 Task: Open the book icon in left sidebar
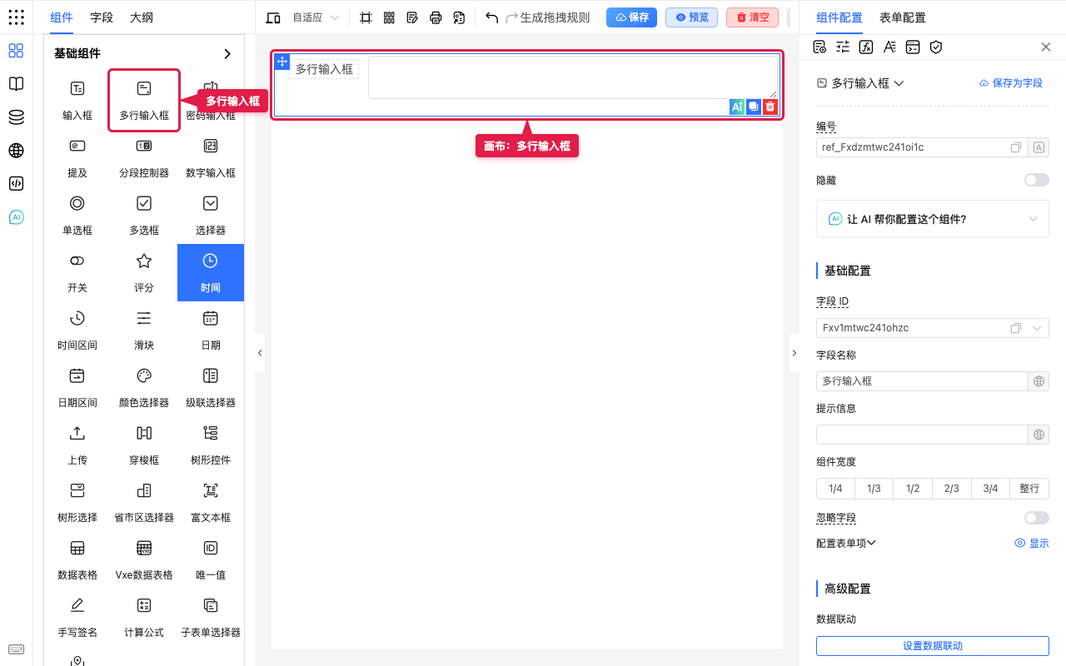tap(16, 84)
